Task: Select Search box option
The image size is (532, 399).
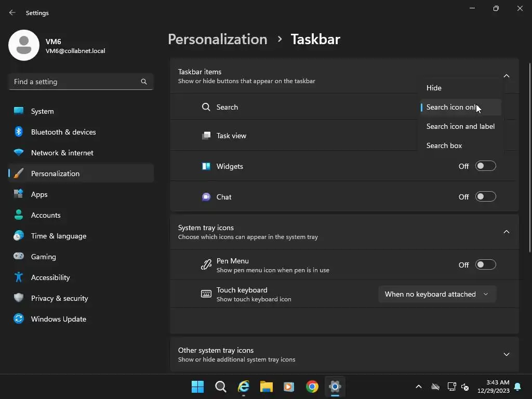Action: (461, 145)
